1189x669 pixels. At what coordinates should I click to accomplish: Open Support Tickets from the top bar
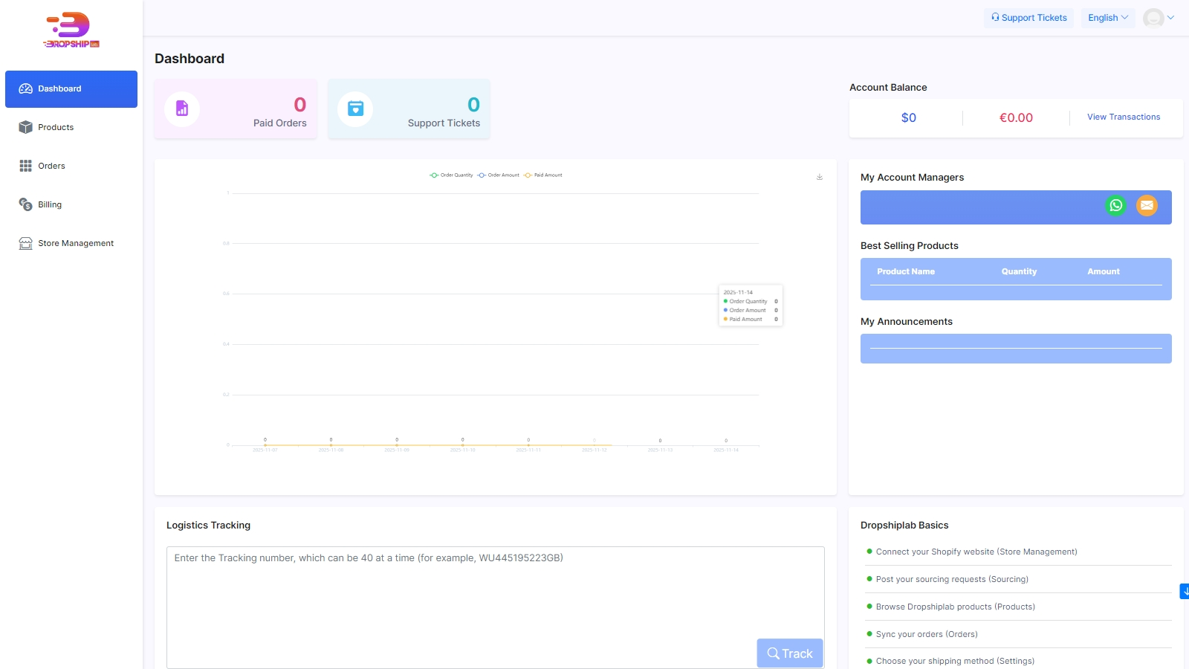pyautogui.click(x=1029, y=18)
